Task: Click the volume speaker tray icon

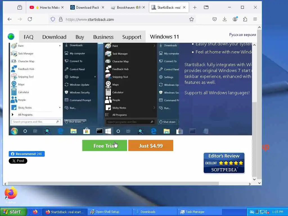Action: [x=267, y=212]
